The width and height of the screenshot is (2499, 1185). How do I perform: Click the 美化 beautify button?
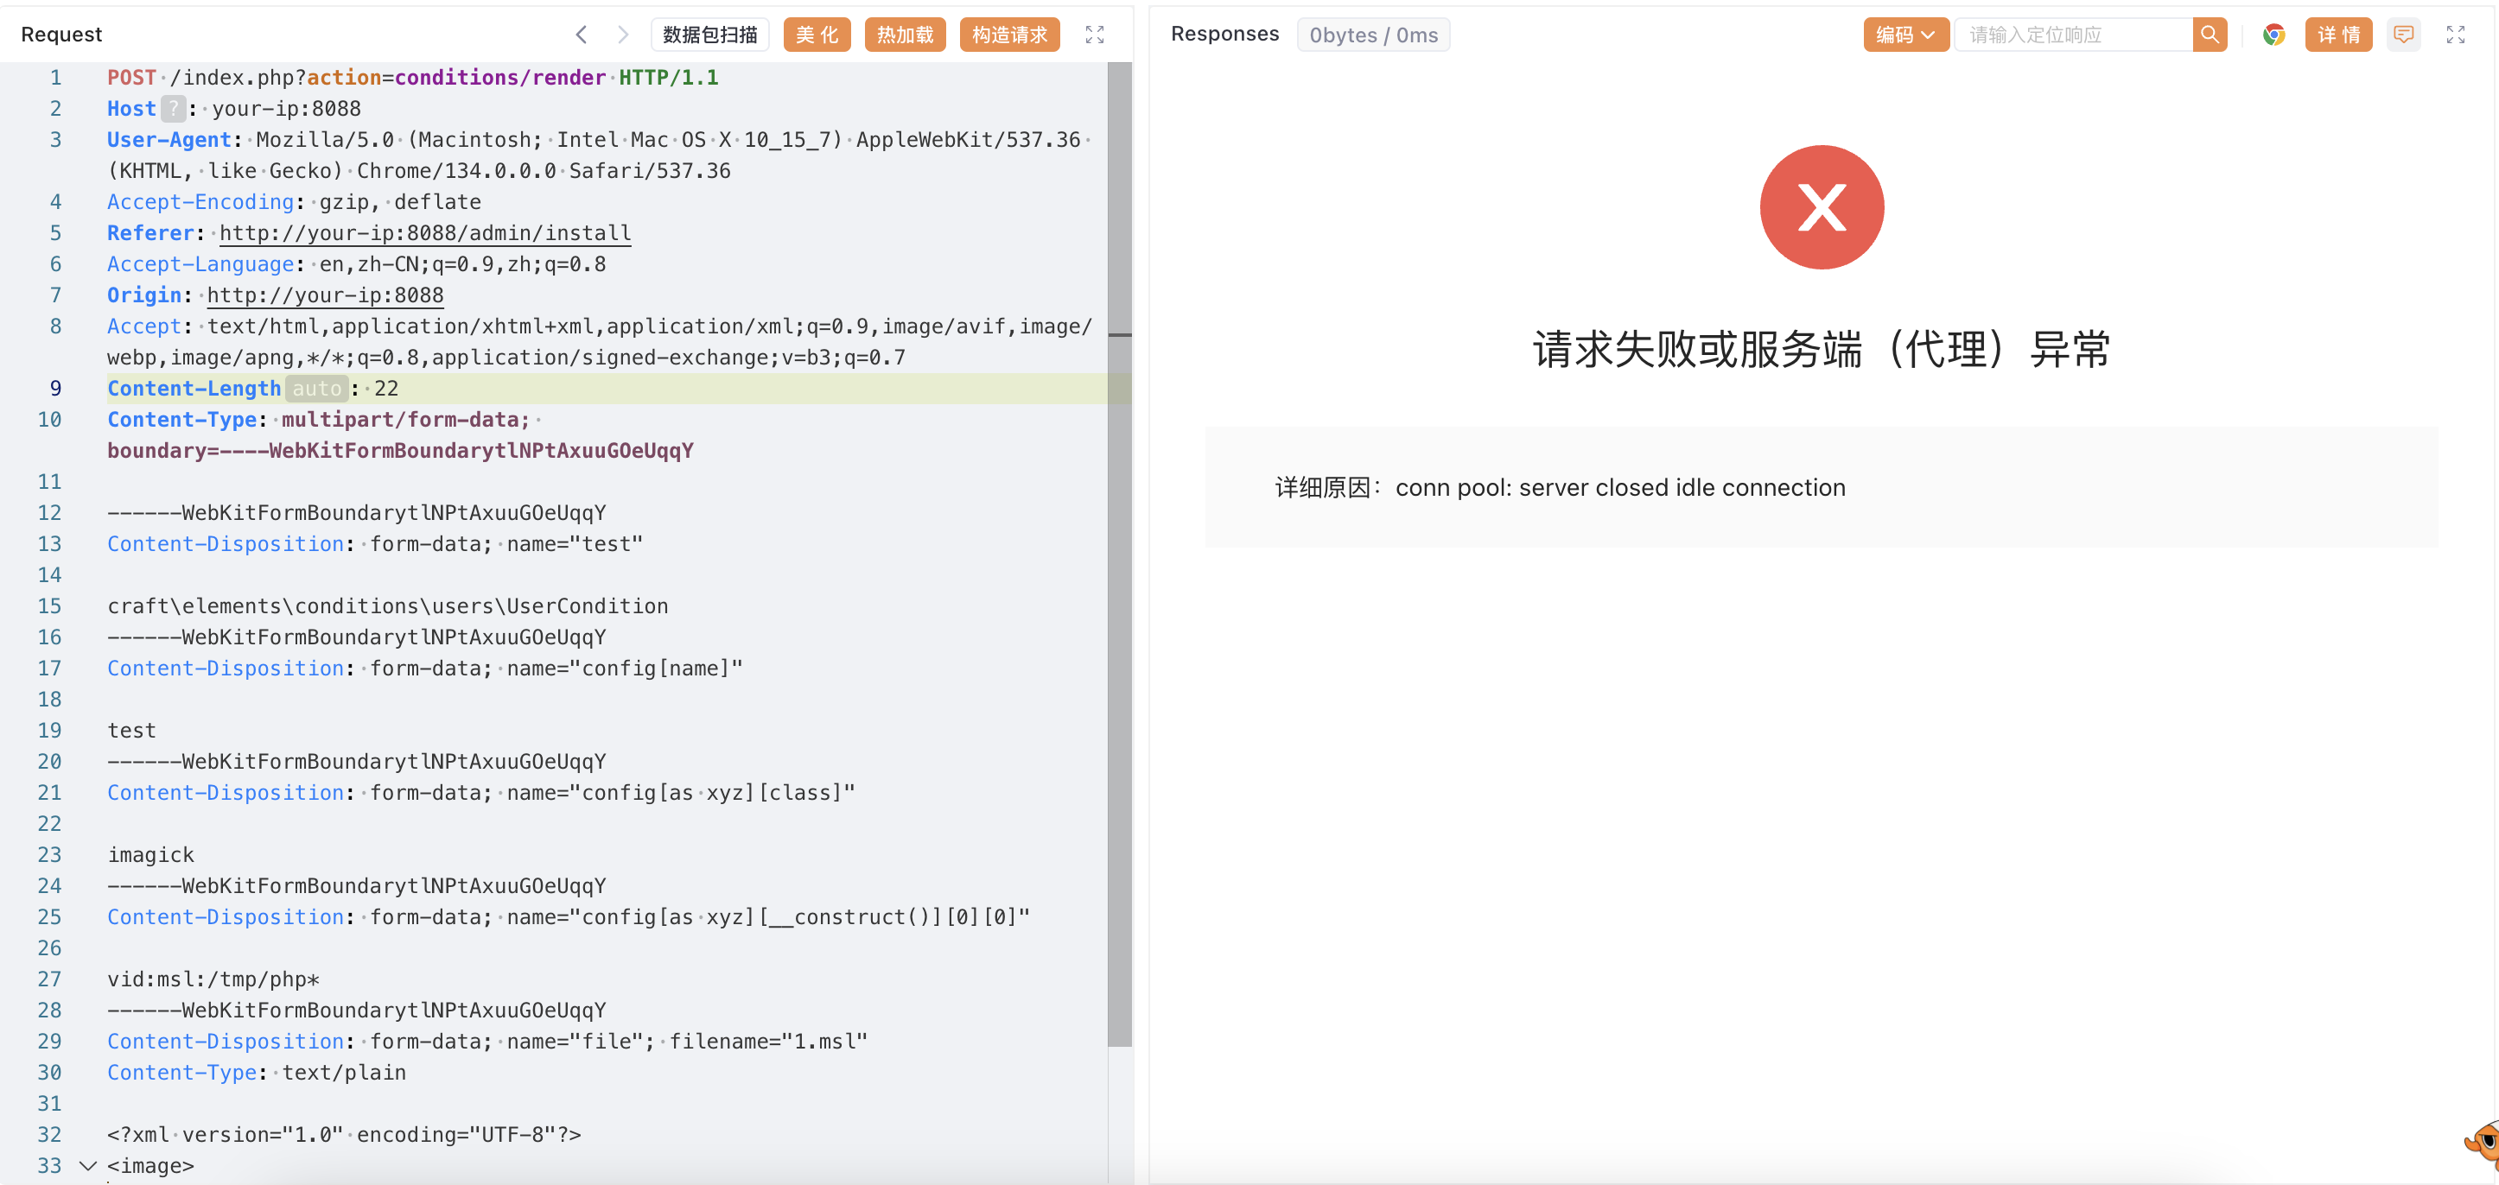(816, 35)
